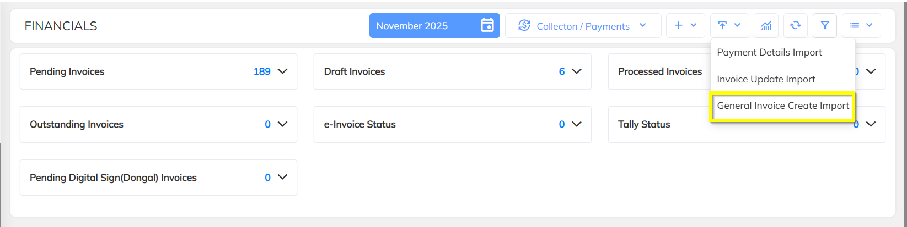Screen dimensions: 907x227
Task: Expand the e-Invoice Status section
Action: 577,124
